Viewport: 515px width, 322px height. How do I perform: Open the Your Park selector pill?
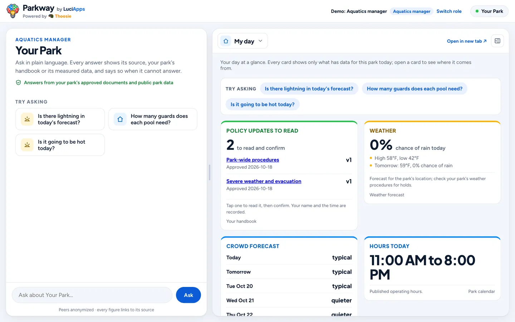(x=489, y=11)
